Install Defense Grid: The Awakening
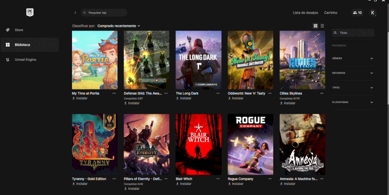Image resolution: width=389 pixels, height=195 pixels. [x=132, y=103]
